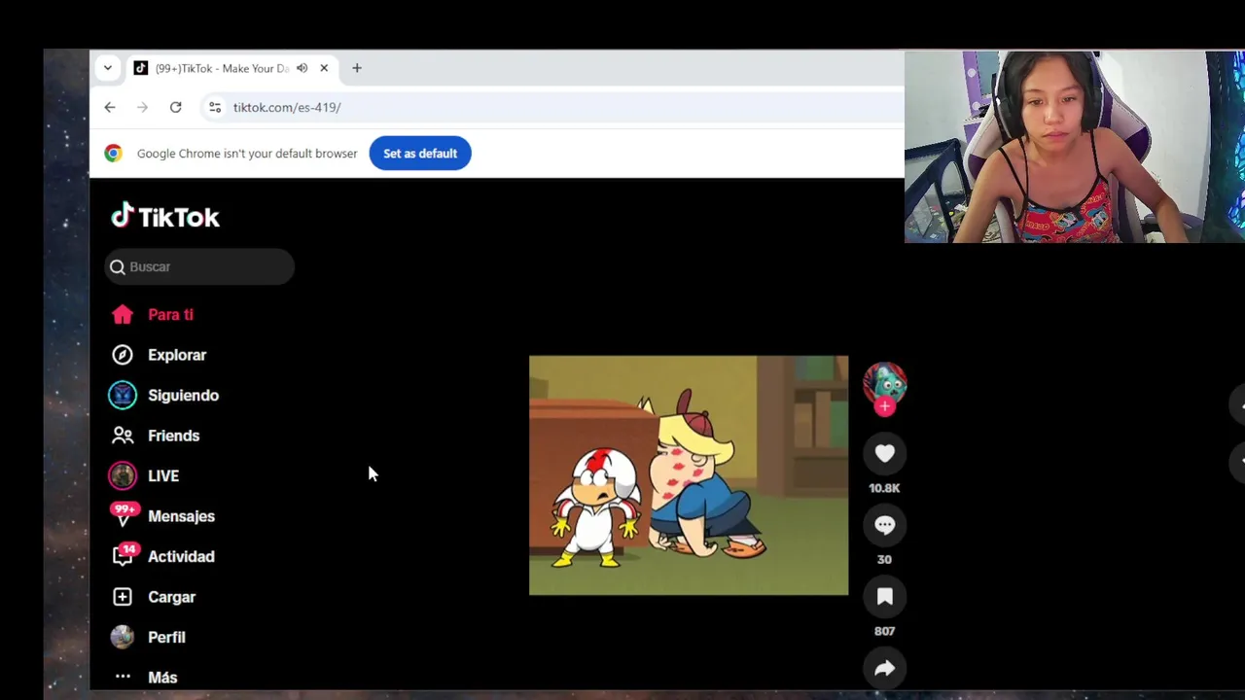Click the Más three-dots icon

coord(123,677)
